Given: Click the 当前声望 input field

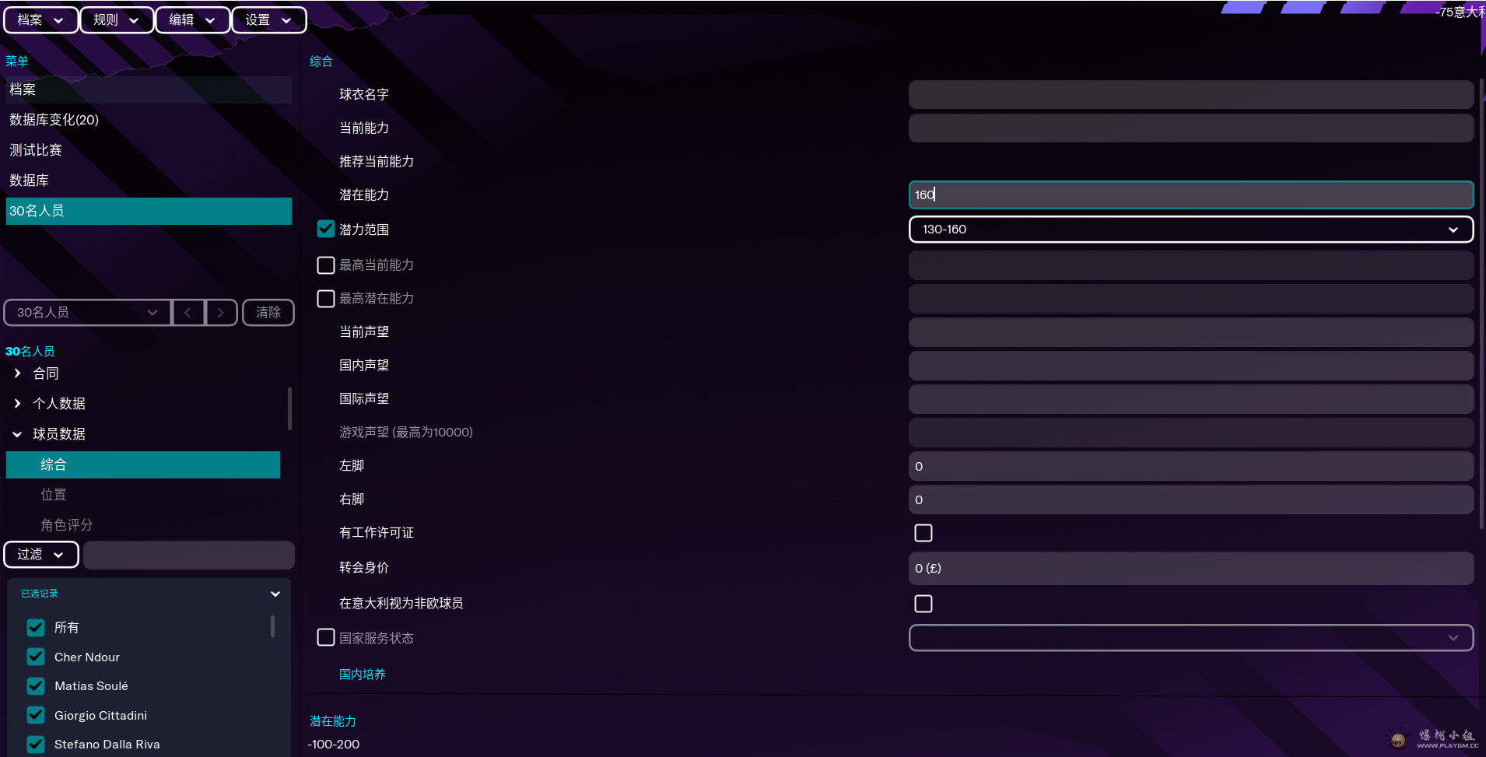Looking at the screenshot, I should (1191, 332).
